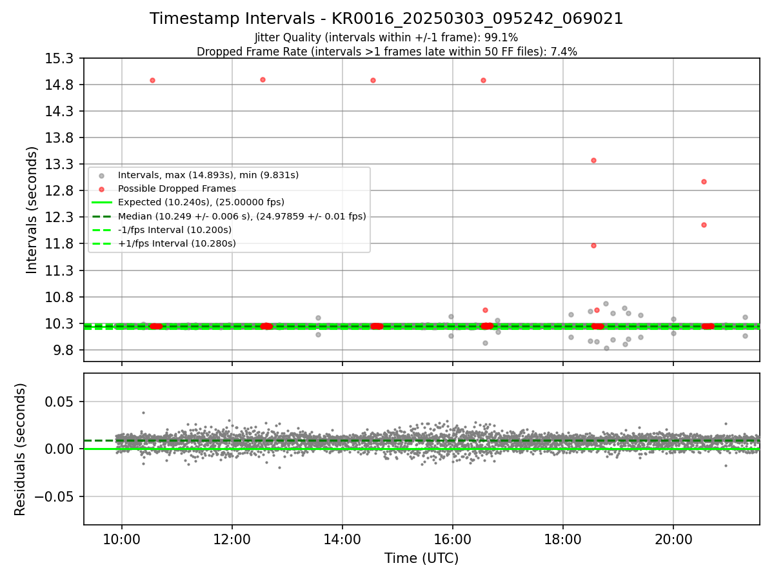This screenshot has width=774, height=581.
Task: Click the dark green dashed legend line beside 'Median'
Action: click(x=101, y=216)
